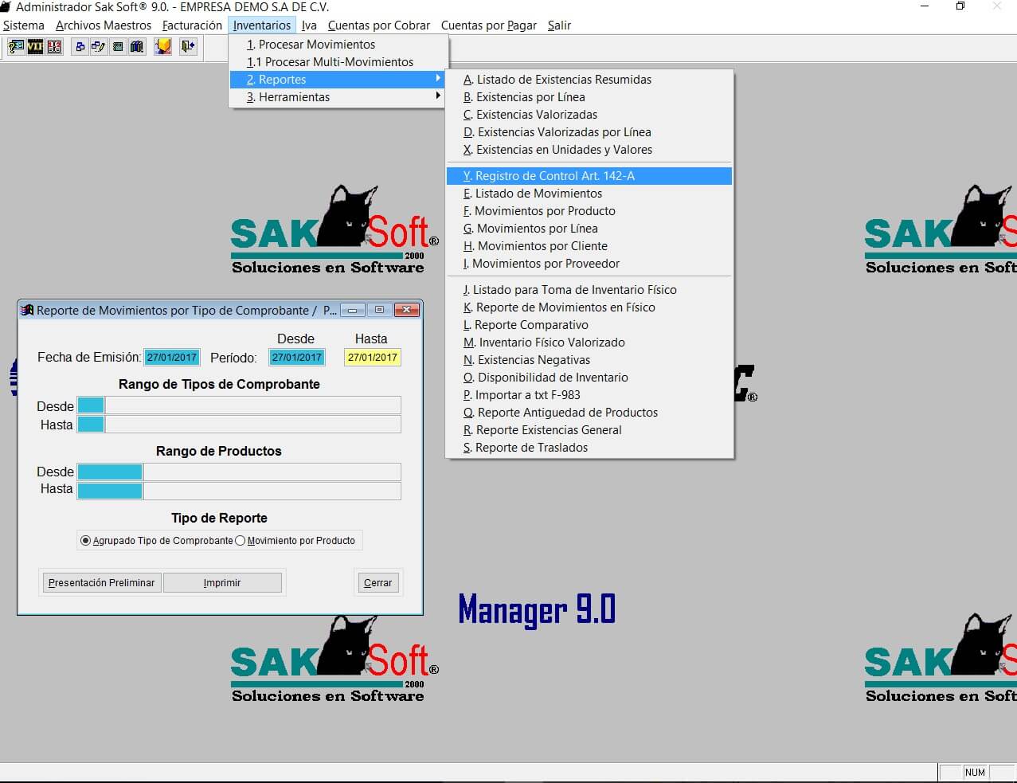The height and width of the screenshot is (783, 1017).
Task: Select Importar a txt F-983
Action: [589, 395]
